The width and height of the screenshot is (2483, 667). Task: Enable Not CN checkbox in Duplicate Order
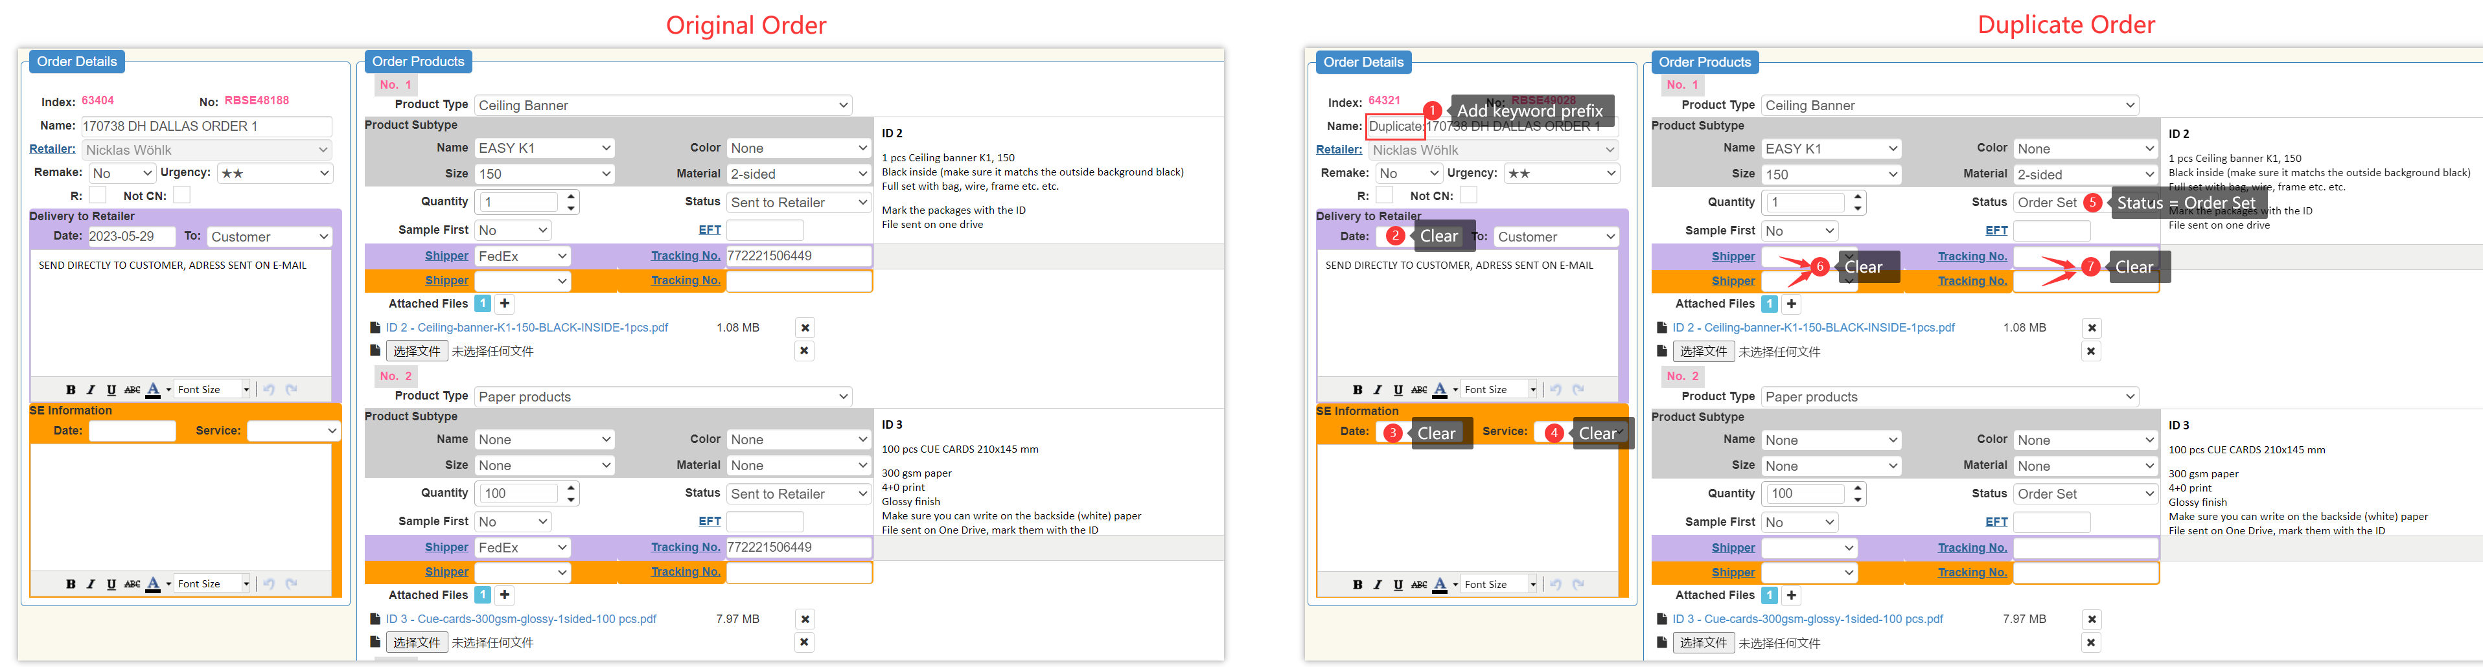[1468, 196]
